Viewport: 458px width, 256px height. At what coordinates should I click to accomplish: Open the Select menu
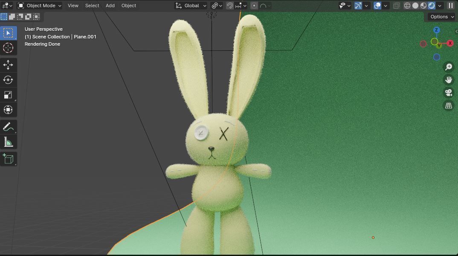tap(92, 6)
